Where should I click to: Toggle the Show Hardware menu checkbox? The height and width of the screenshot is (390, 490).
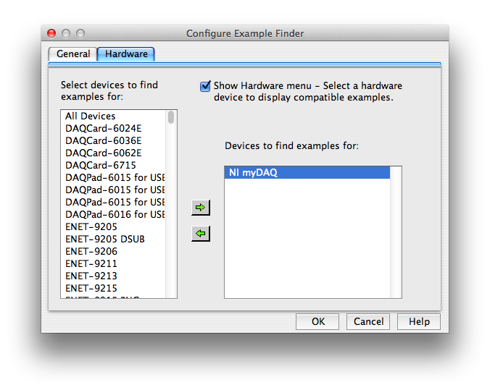pyautogui.click(x=206, y=86)
